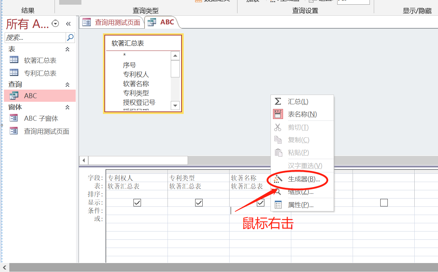Click field list scroll down arrow

[175, 105]
